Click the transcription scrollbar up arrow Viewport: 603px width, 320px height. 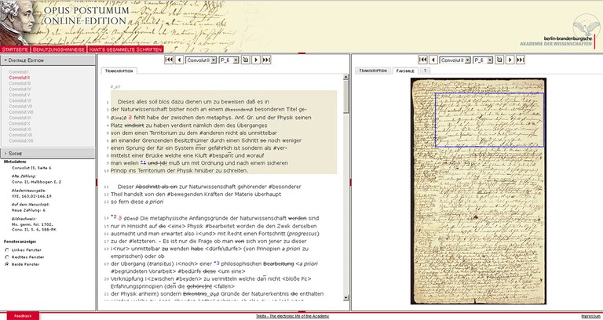pyautogui.click(x=345, y=77)
